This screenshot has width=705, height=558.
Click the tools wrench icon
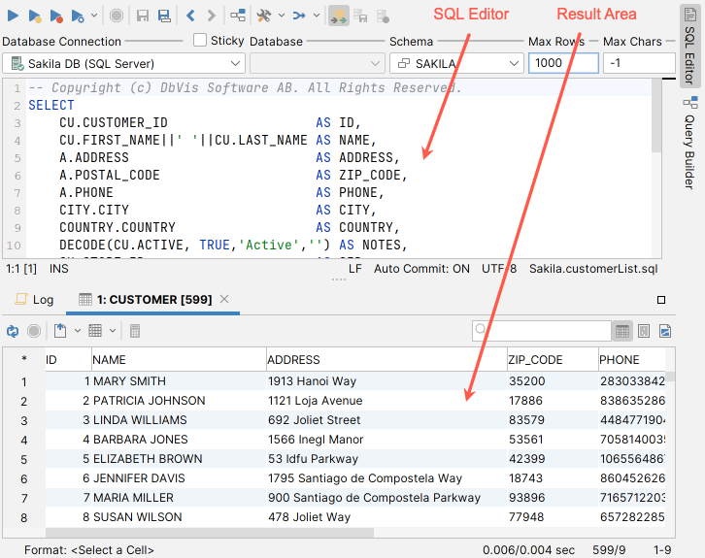point(263,16)
